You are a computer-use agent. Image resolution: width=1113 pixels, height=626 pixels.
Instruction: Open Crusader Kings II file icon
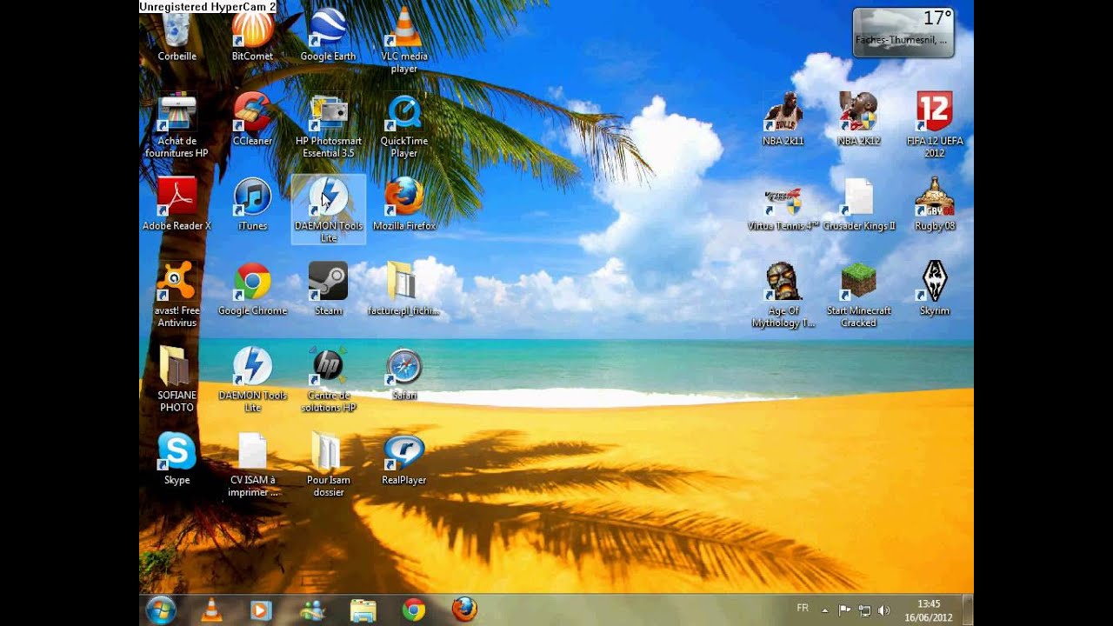coord(858,203)
